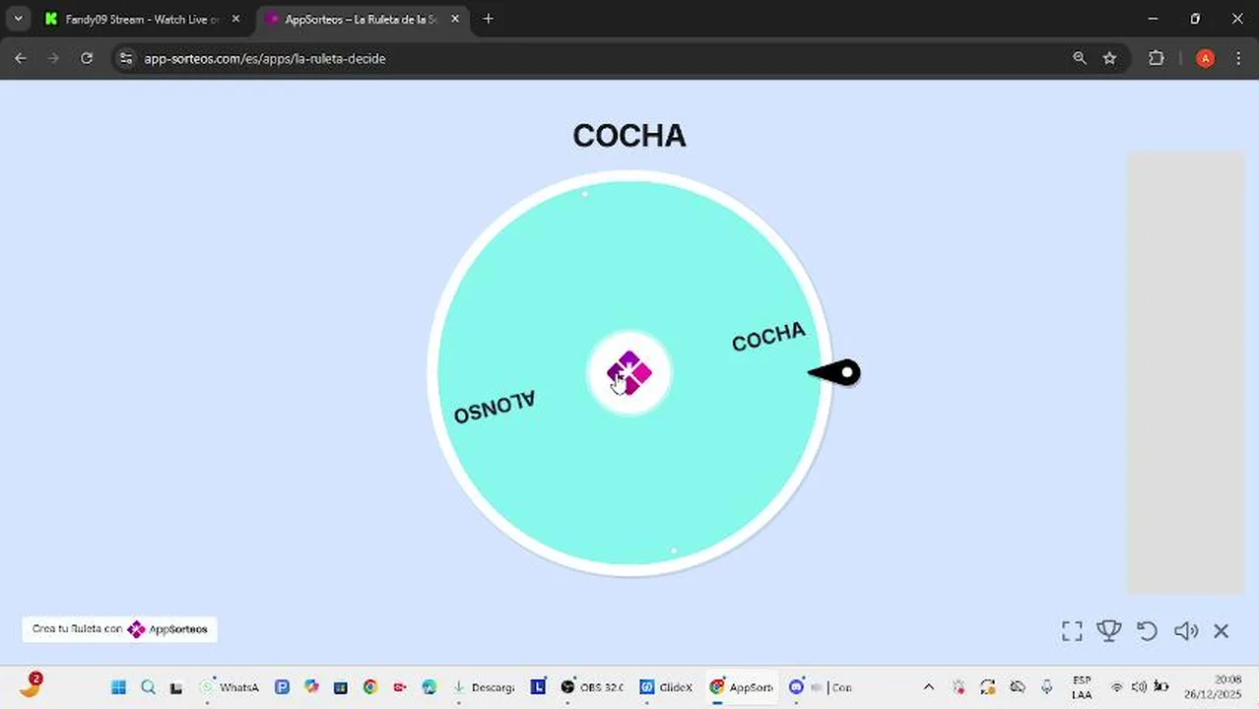Screen dimensions: 1259x709
Task: Close the roulette with the X icon
Action: [1222, 631]
